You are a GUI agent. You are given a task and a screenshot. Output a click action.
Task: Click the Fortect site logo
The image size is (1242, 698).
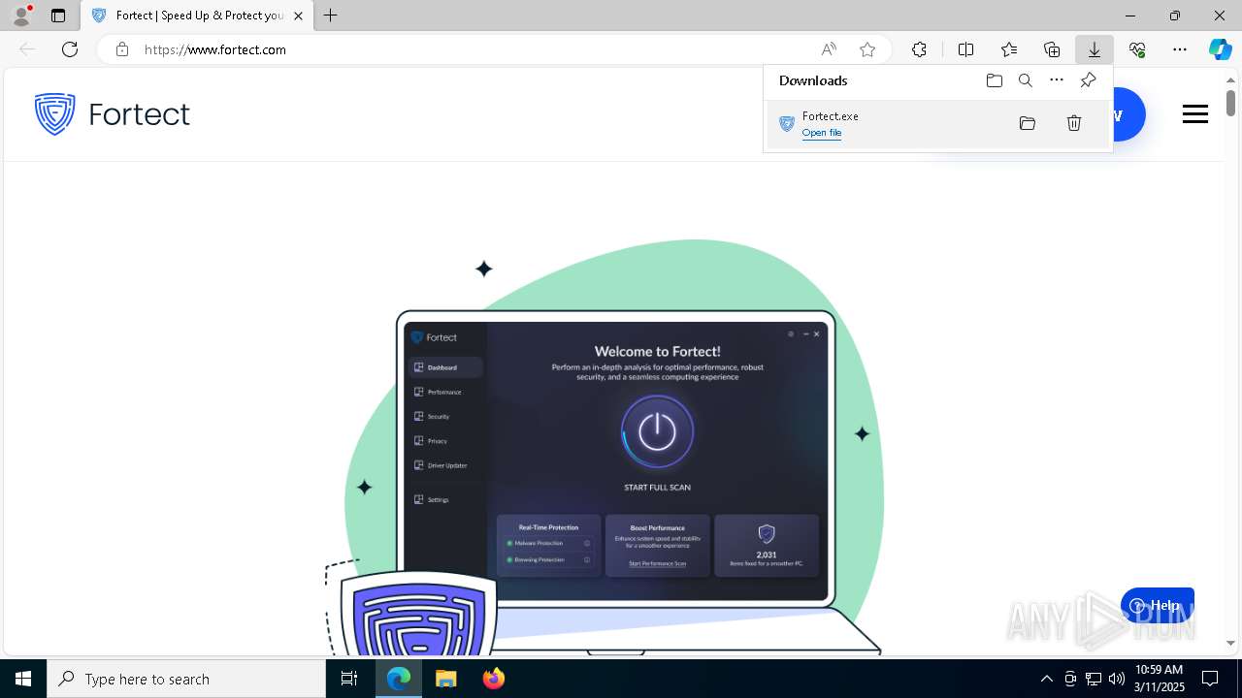112,114
